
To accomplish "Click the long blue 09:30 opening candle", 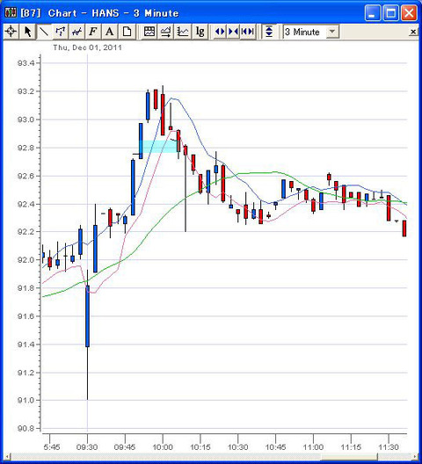I will coord(87,316).
